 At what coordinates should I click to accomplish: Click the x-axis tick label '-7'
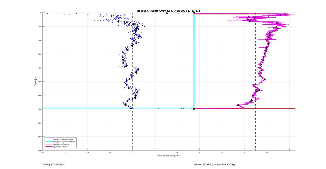155,152
